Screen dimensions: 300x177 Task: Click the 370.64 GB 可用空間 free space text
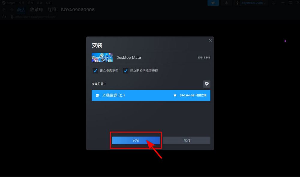pos(193,95)
